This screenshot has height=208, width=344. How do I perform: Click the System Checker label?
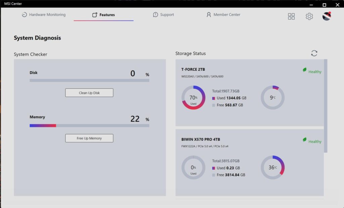pos(31,54)
